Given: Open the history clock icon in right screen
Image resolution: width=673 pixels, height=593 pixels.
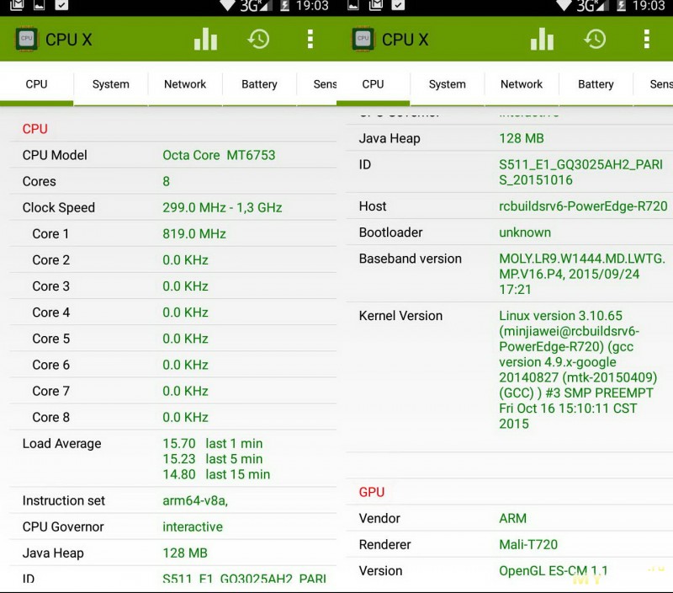Looking at the screenshot, I should [595, 39].
